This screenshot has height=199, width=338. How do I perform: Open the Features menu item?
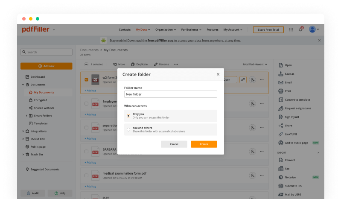coord(212,30)
